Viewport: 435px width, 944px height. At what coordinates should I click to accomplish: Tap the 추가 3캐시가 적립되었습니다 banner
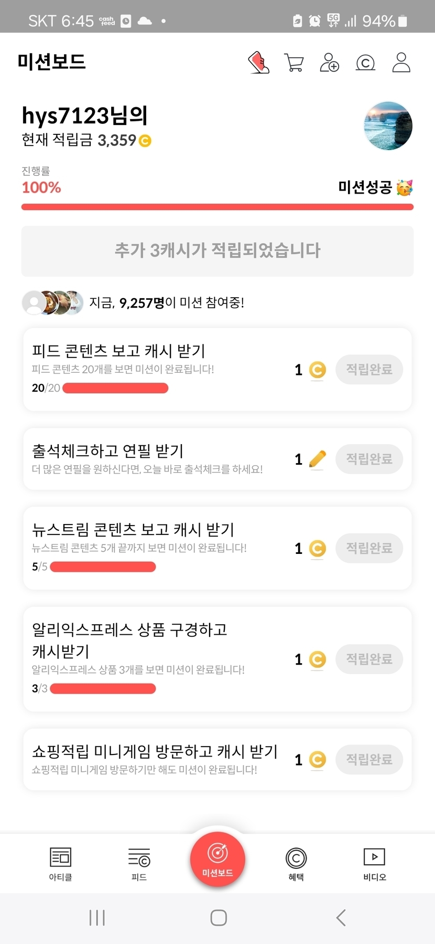click(217, 251)
